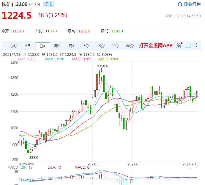This screenshot has width=205, height=185.
Task: Click the 刷新行情 text link
Action: tap(192, 4)
